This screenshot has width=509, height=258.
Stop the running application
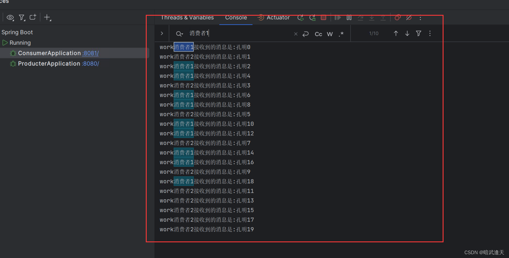tap(323, 18)
